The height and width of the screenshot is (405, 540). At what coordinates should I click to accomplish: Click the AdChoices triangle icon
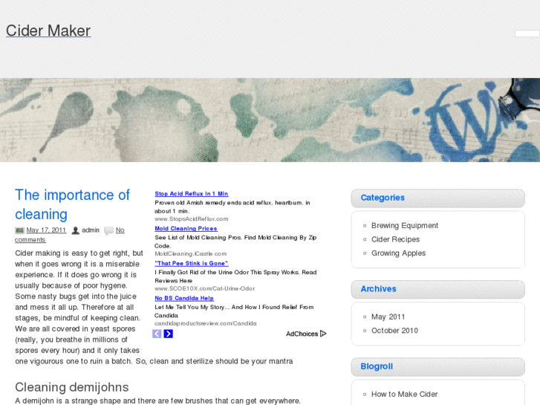pos(323,334)
